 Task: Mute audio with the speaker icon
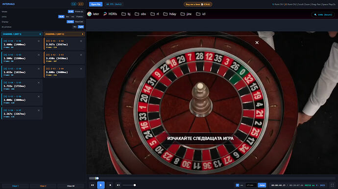coord(119,185)
